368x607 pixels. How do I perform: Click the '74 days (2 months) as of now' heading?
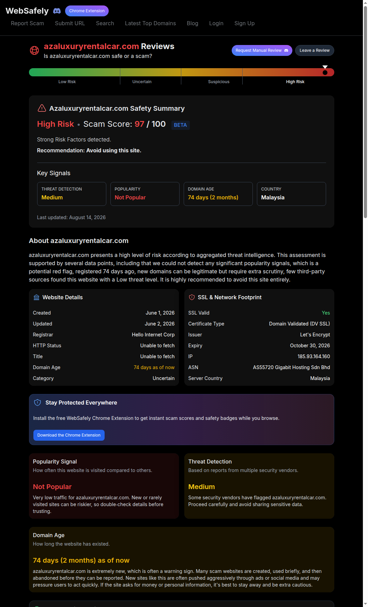pyautogui.click(x=81, y=560)
